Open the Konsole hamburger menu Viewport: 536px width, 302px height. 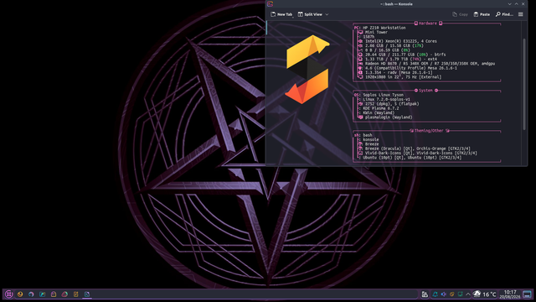pos(521,14)
